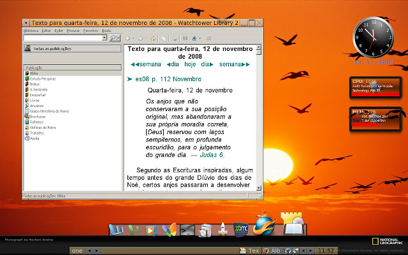Open the Biblioteca menu
Screen dimensions: 408x255
coord(31,31)
